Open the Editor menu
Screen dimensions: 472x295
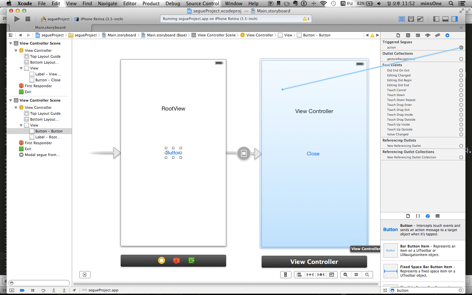[130, 4]
